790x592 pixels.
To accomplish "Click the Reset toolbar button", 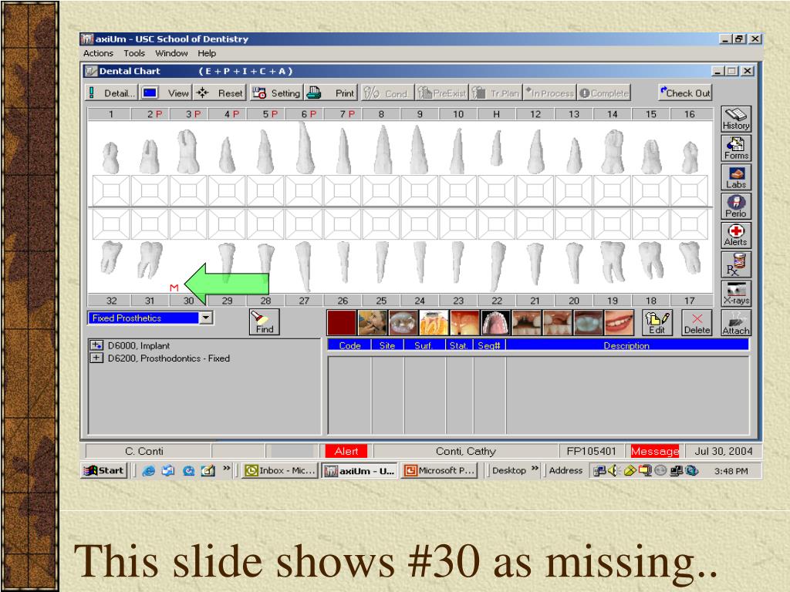I will click(x=220, y=93).
